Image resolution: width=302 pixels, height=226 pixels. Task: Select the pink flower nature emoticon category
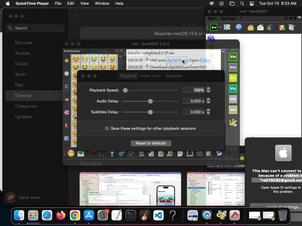67,112
